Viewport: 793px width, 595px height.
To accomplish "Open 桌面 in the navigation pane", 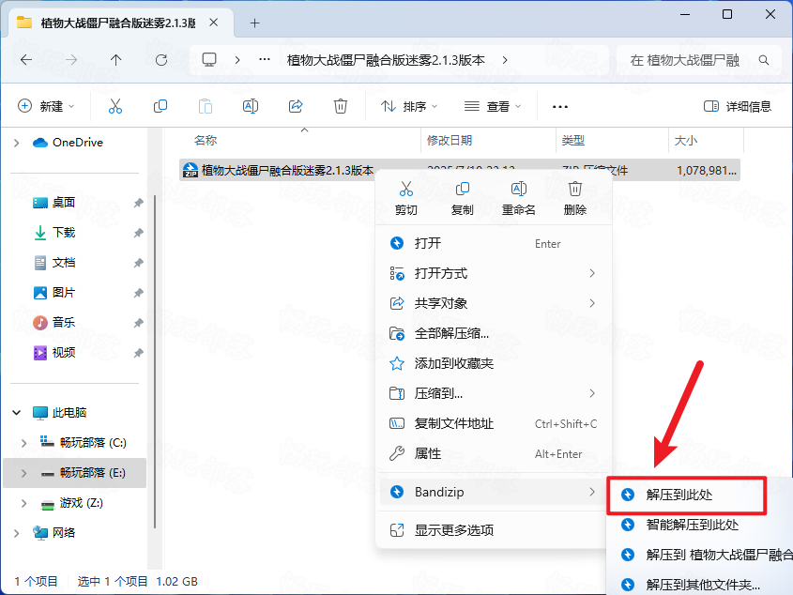I will pos(64,203).
